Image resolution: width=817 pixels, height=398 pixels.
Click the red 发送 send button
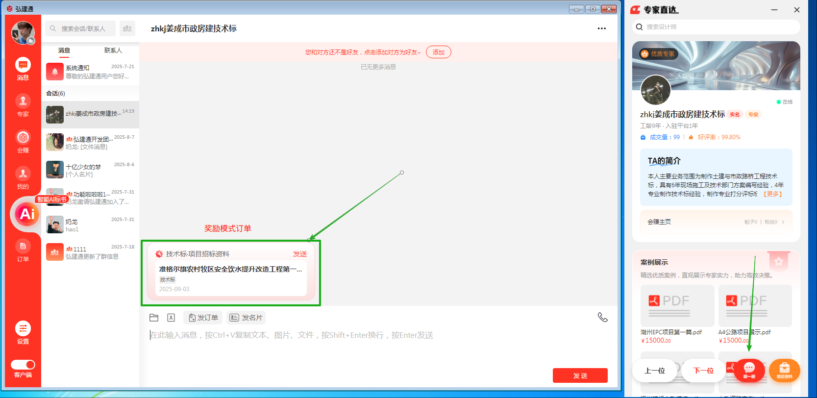580,375
